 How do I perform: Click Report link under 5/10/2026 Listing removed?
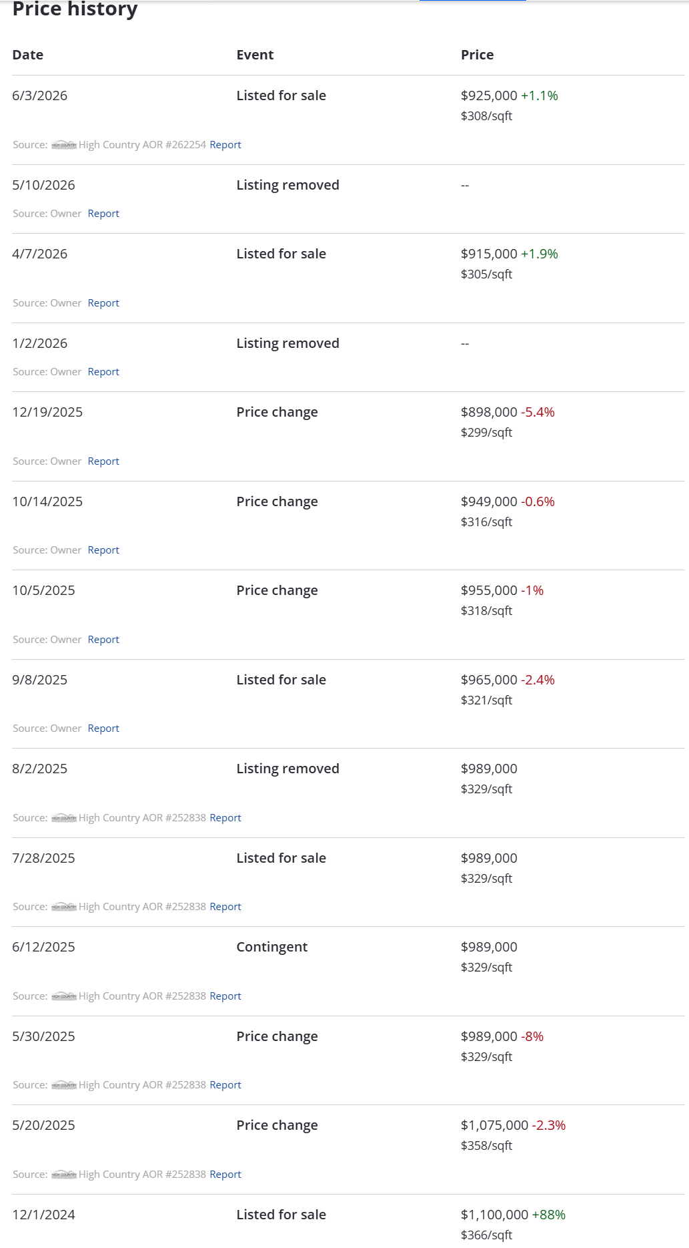(103, 214)
